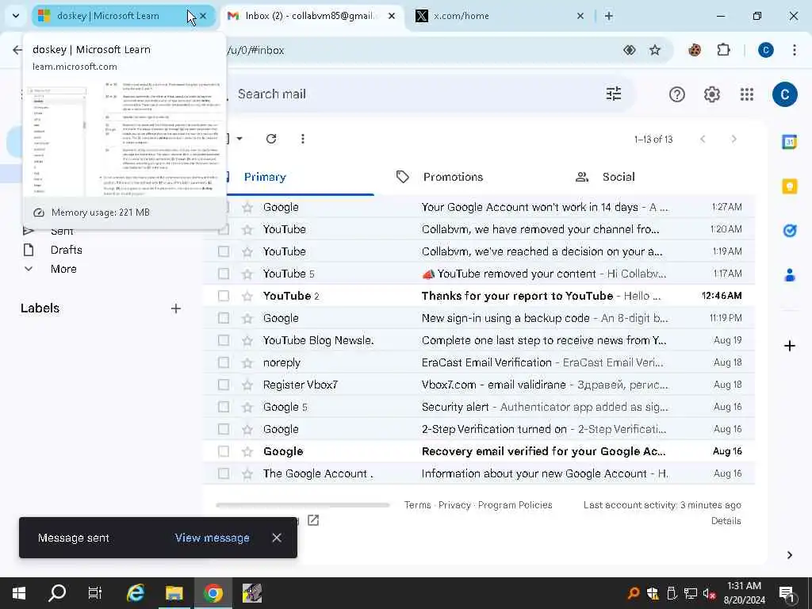The image size is (812, 609).
Task: Open Privacy link in footer
Action: [x=454, y=505]
